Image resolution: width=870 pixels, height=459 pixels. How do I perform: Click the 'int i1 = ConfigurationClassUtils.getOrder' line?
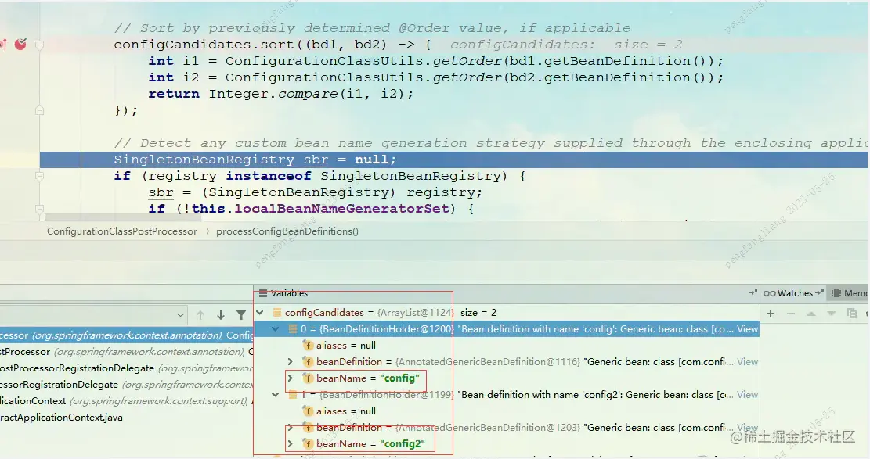coord(435,61)
